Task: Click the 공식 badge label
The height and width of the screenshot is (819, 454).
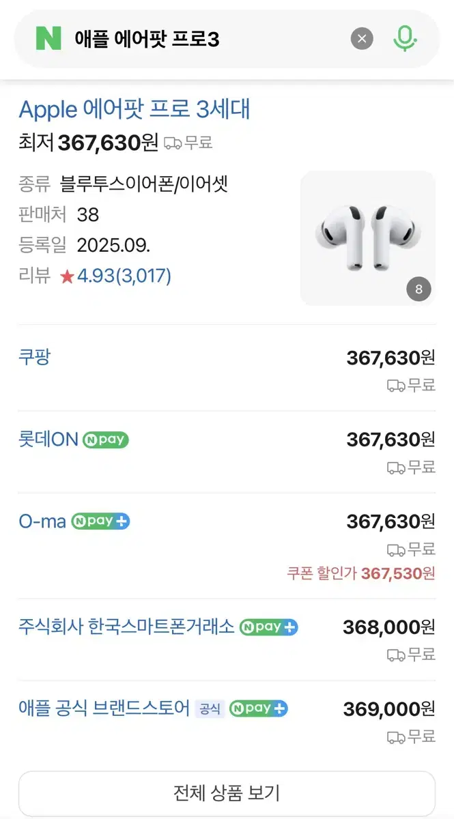Action: pos(209,708)
